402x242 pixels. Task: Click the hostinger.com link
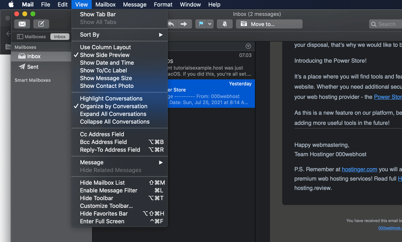point(360,169)
